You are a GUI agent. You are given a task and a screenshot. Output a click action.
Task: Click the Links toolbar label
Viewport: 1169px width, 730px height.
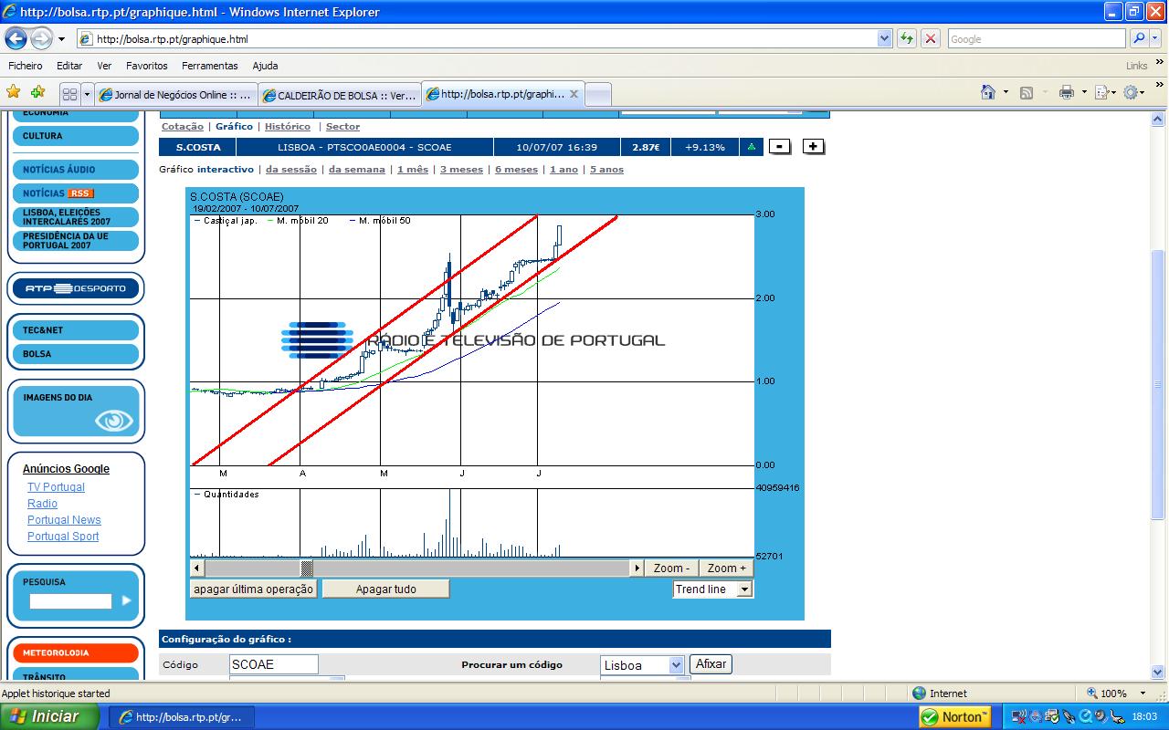(x=1136, y=66)
